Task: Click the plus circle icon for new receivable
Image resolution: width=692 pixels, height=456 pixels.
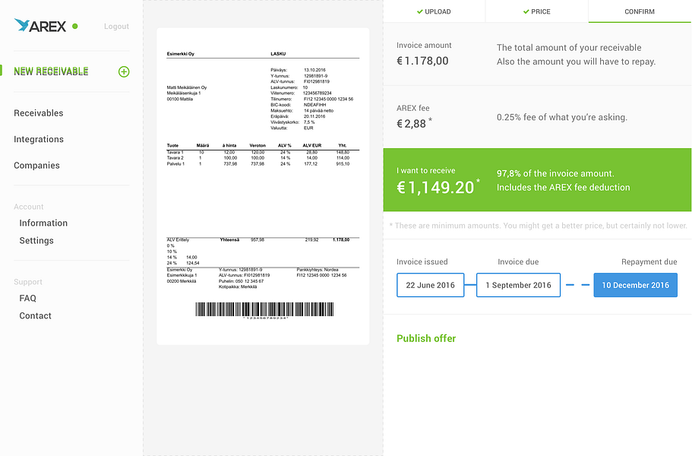Action: [x=124, y=71]
